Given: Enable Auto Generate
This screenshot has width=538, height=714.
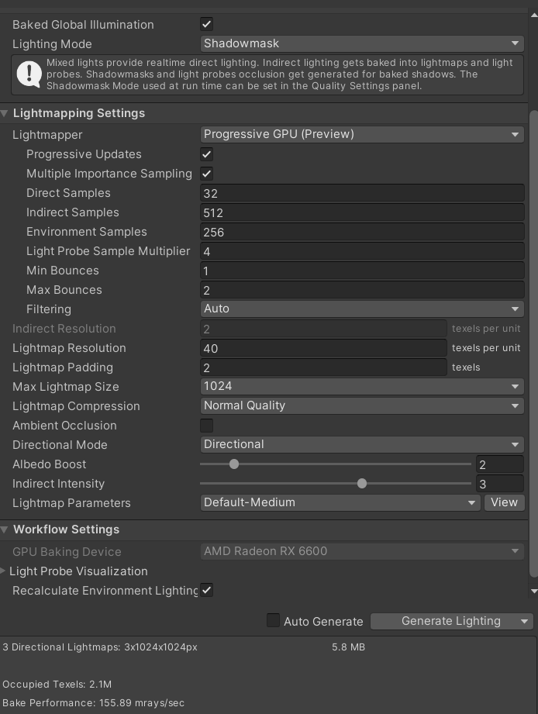Looking at the screenshot, I should (273, 621).
